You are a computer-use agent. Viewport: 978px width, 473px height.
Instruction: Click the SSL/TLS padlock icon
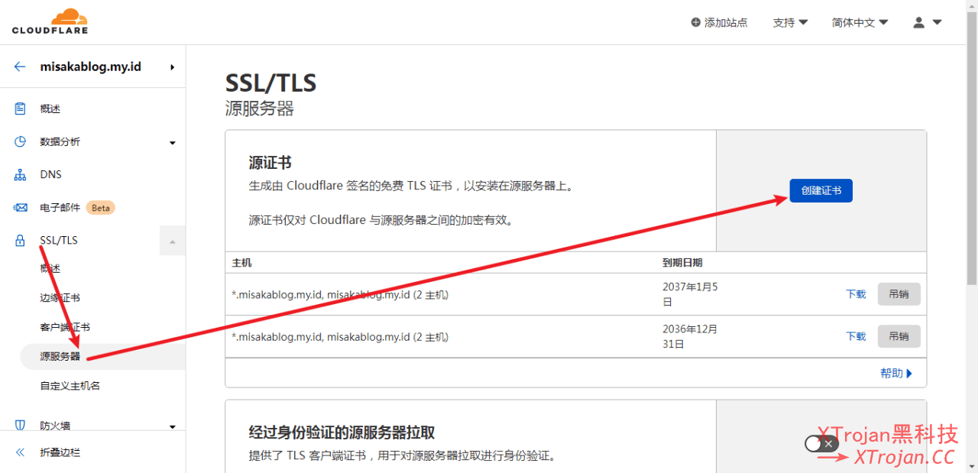click(x=21, y=241)
